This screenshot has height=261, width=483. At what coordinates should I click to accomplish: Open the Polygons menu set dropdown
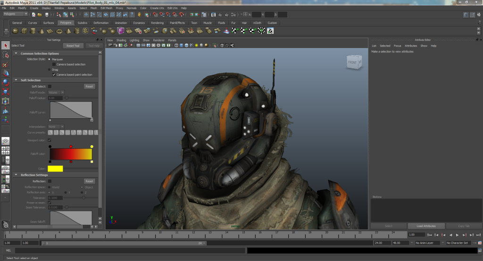click(x=15, y=14)
